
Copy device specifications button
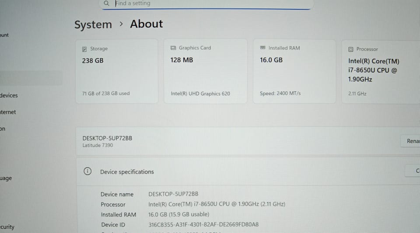413,171
